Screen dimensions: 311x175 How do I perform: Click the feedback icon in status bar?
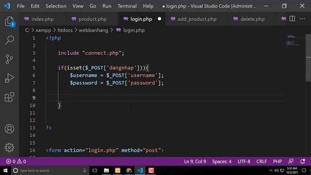click(x=291, y=161)
